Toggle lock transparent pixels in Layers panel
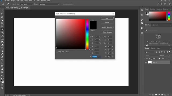The height and width of the screenshot is (96, 172). 149,59
